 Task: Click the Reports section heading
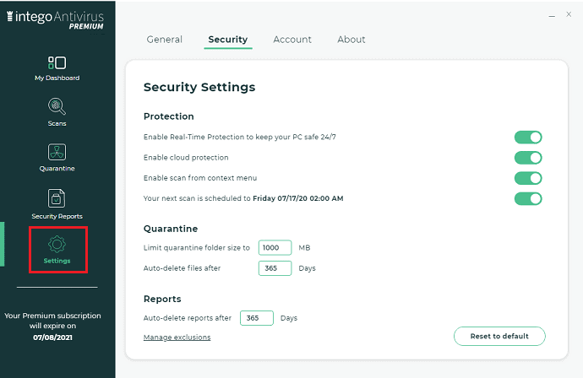[x=162, y=299]
